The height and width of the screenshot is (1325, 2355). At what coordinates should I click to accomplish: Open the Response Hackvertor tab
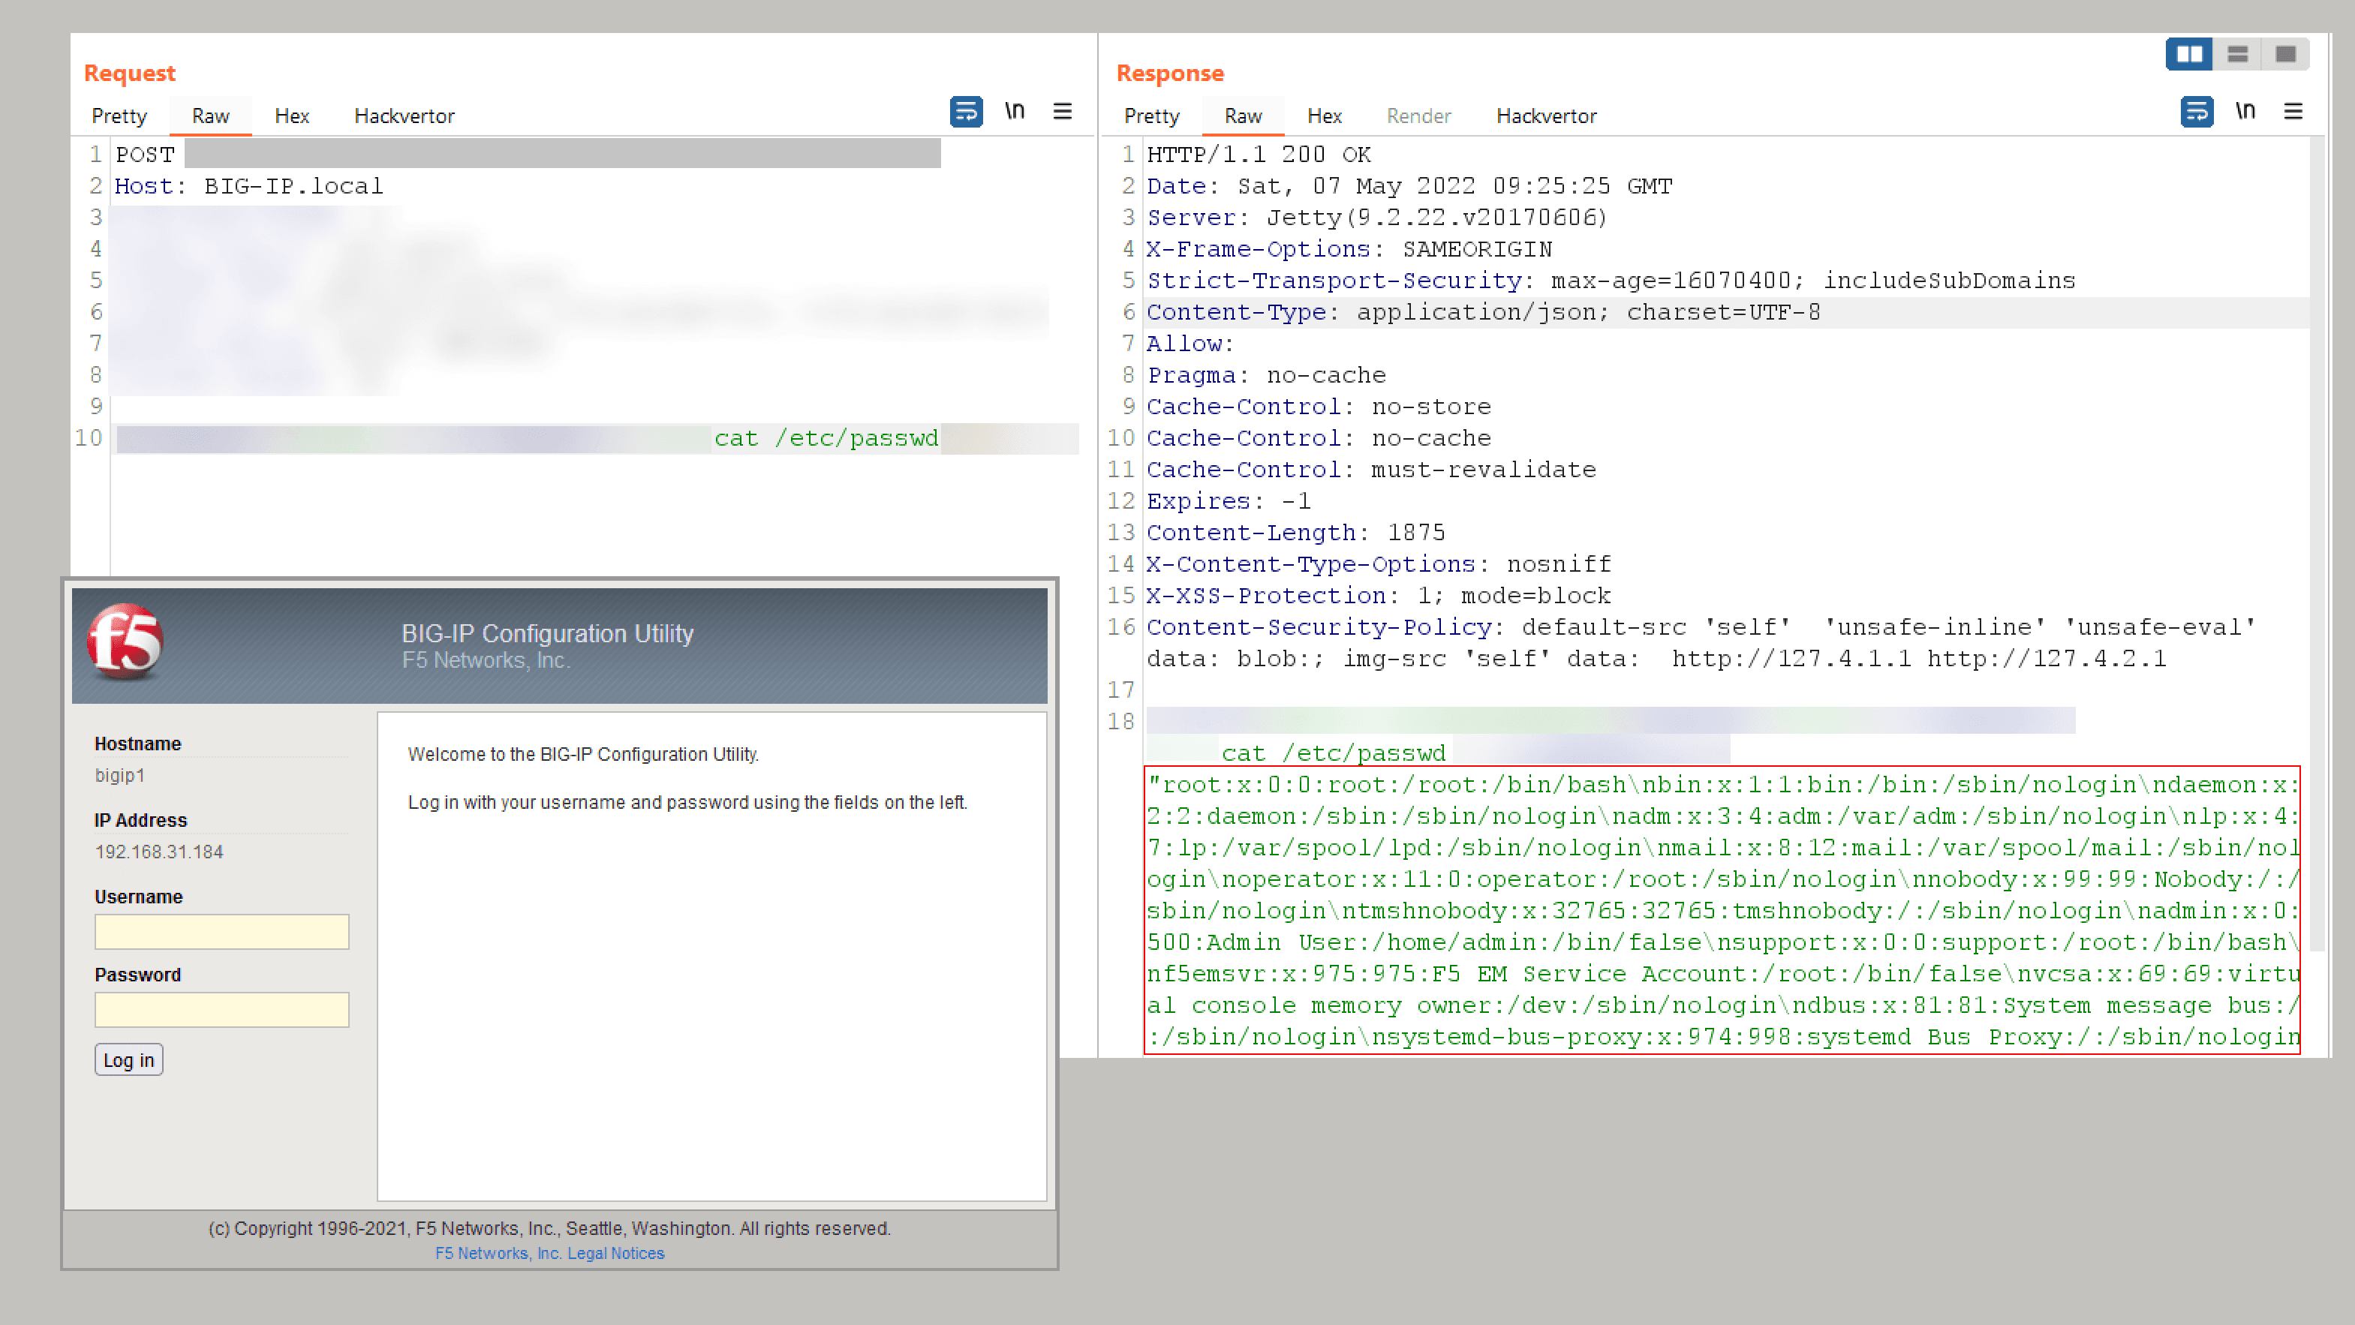pyautogui.click(x=1546, y=116)
